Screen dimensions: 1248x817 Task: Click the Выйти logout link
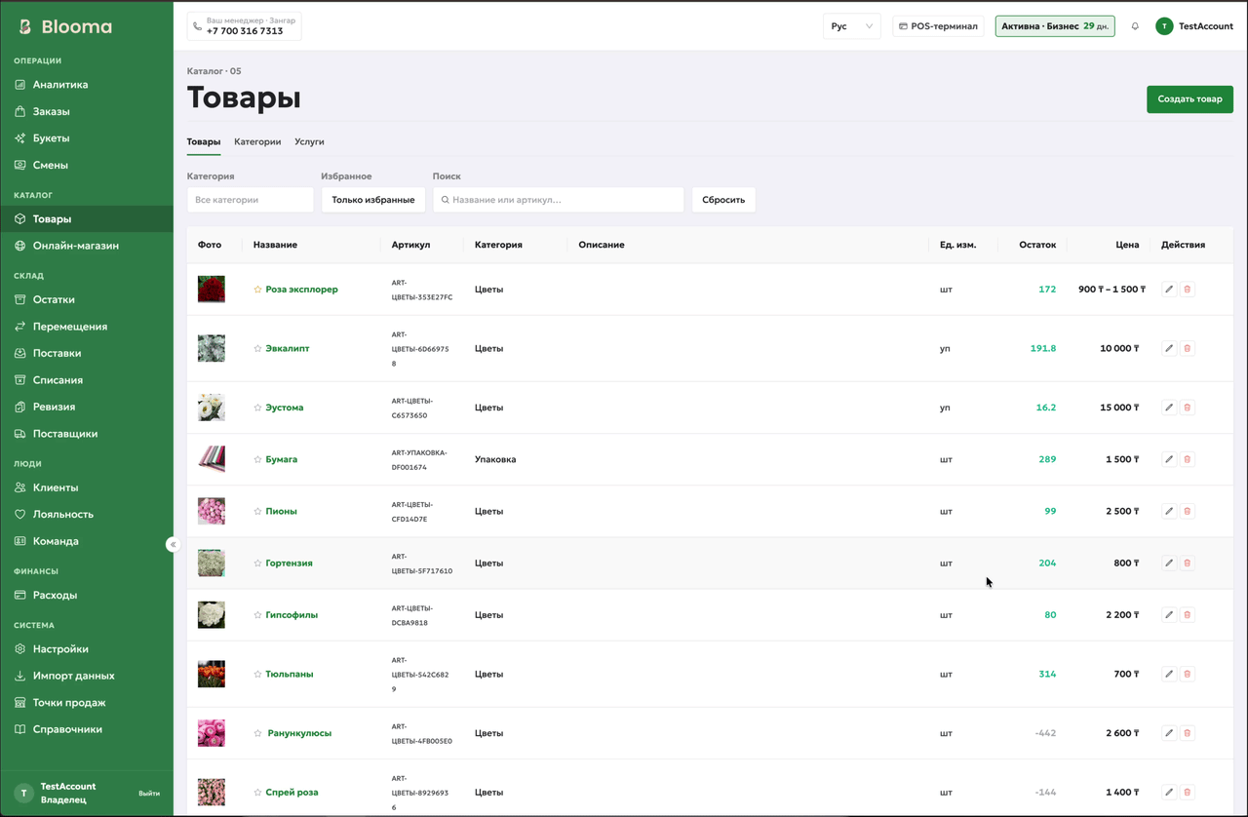149,794
